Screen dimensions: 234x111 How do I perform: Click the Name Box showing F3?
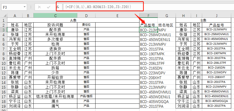click(14, 7)
